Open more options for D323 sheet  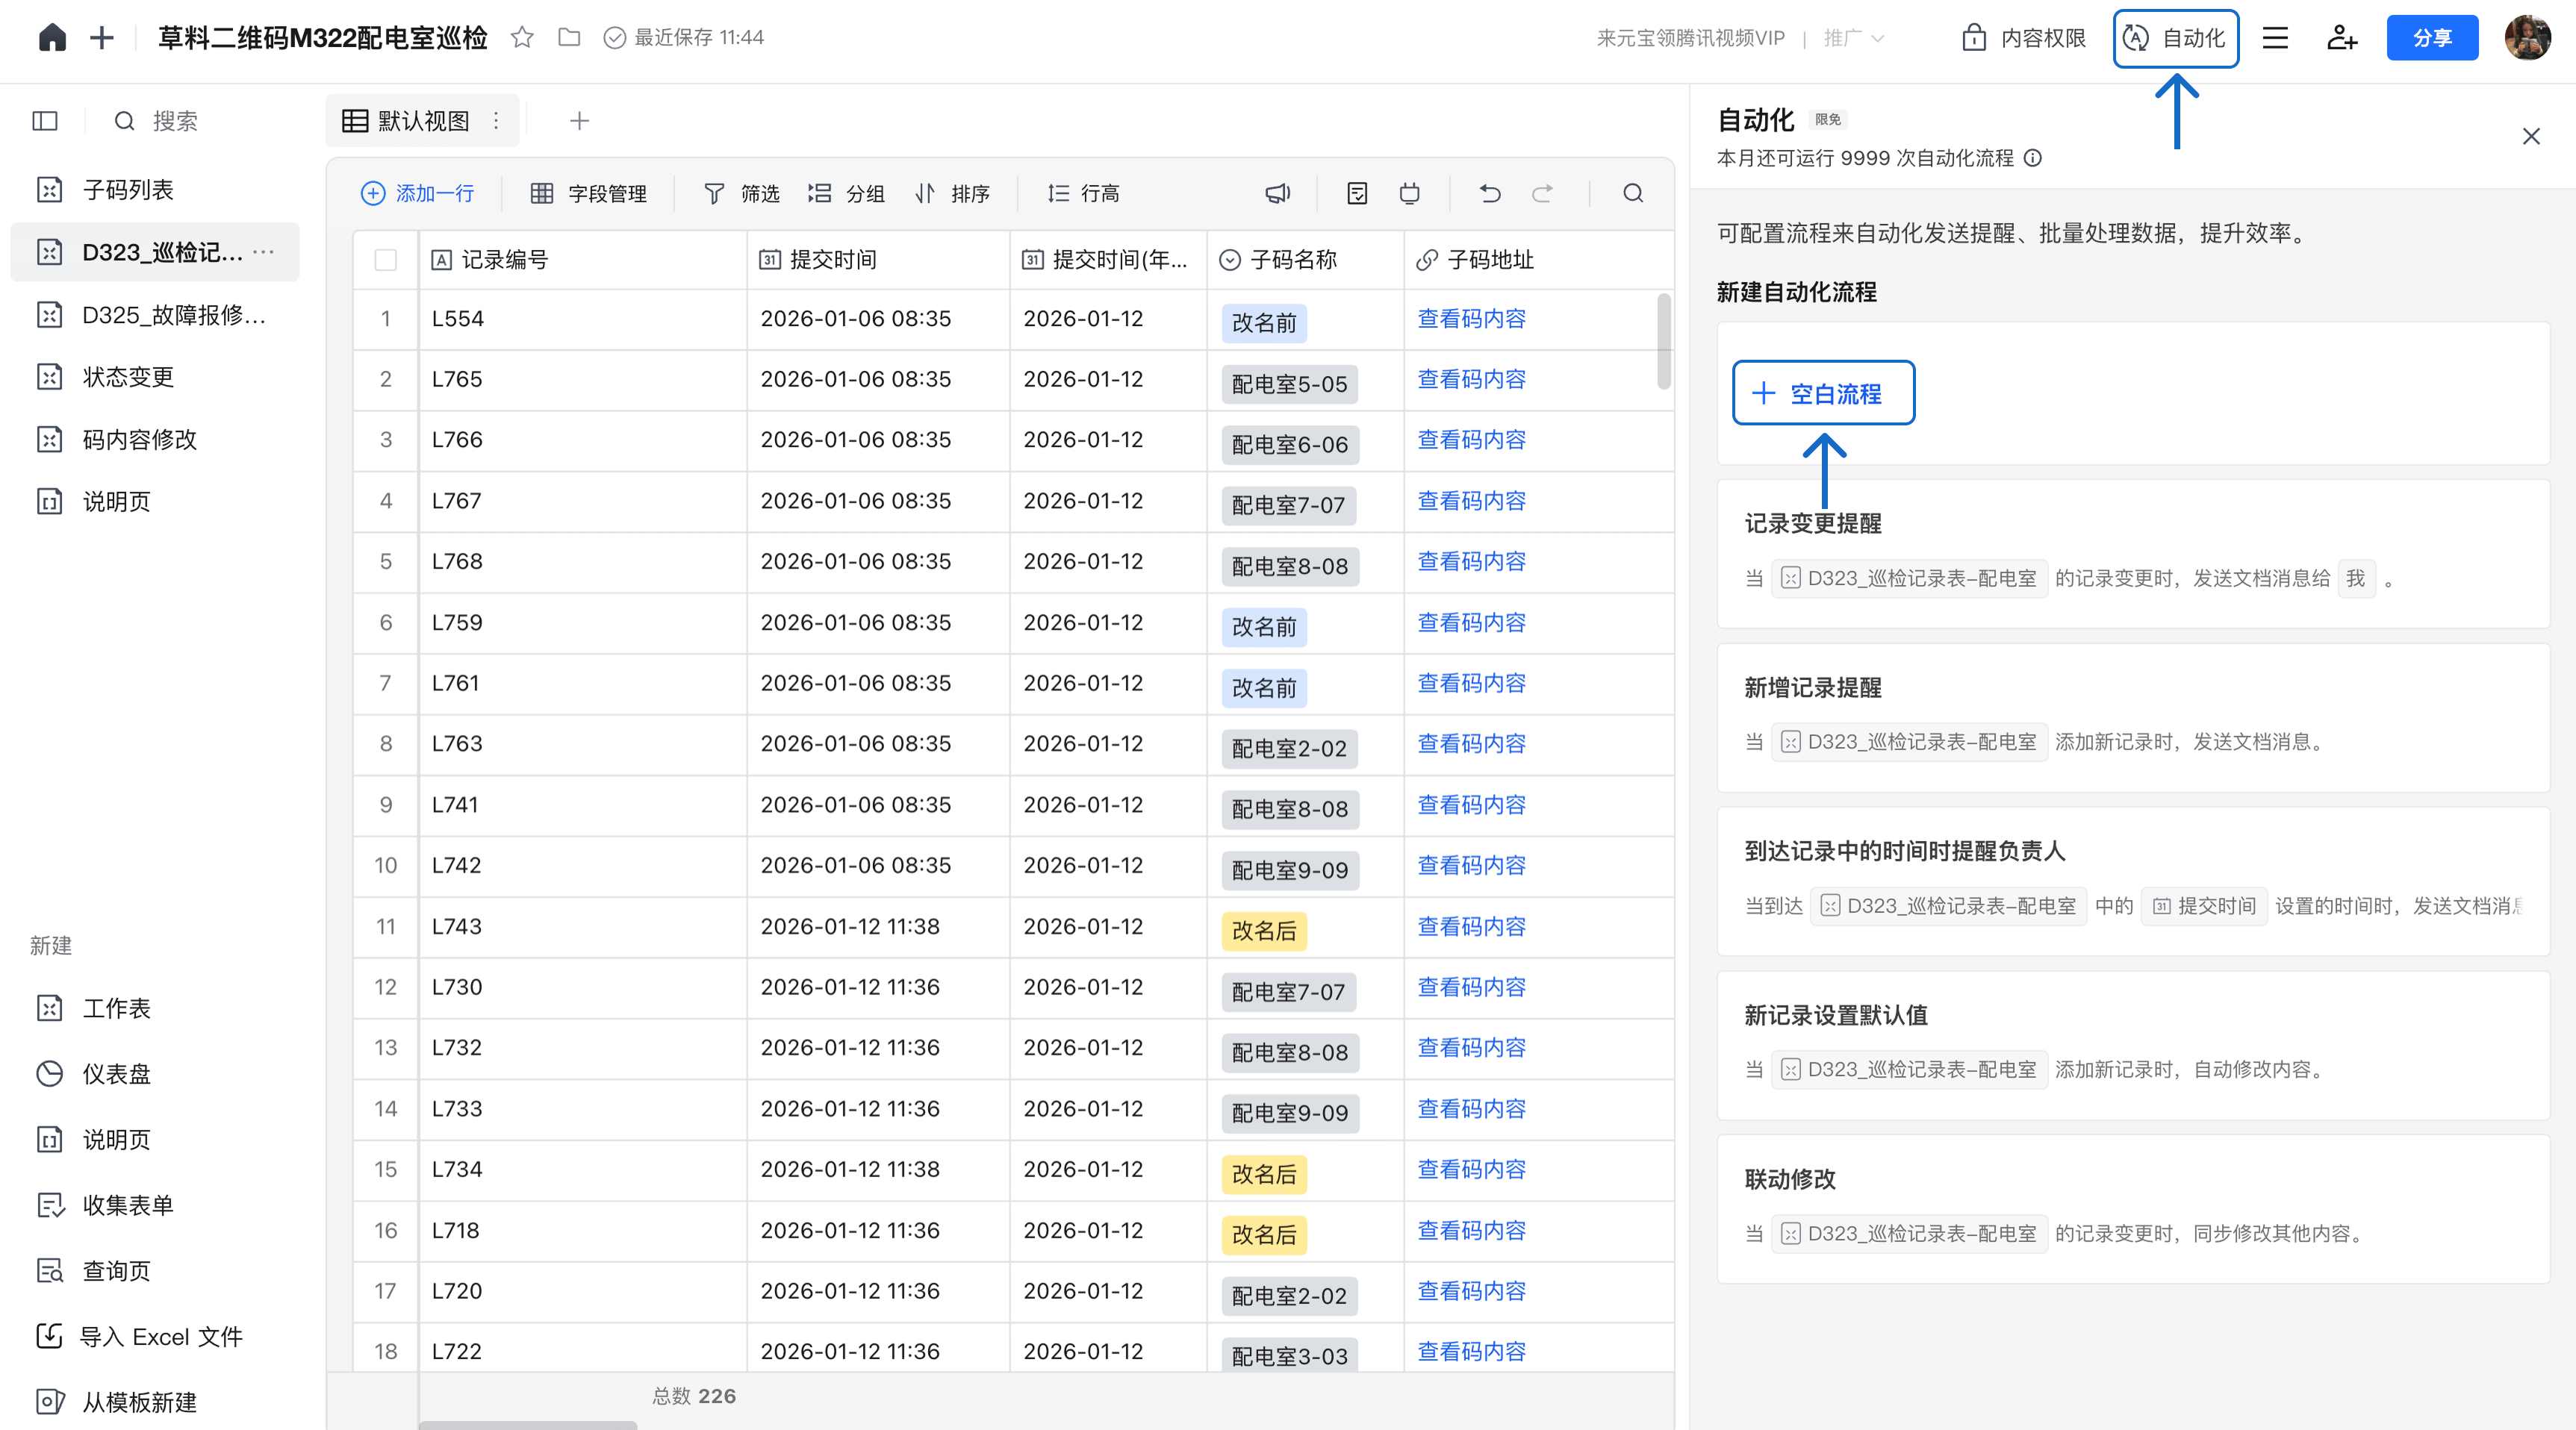(264, 252)
